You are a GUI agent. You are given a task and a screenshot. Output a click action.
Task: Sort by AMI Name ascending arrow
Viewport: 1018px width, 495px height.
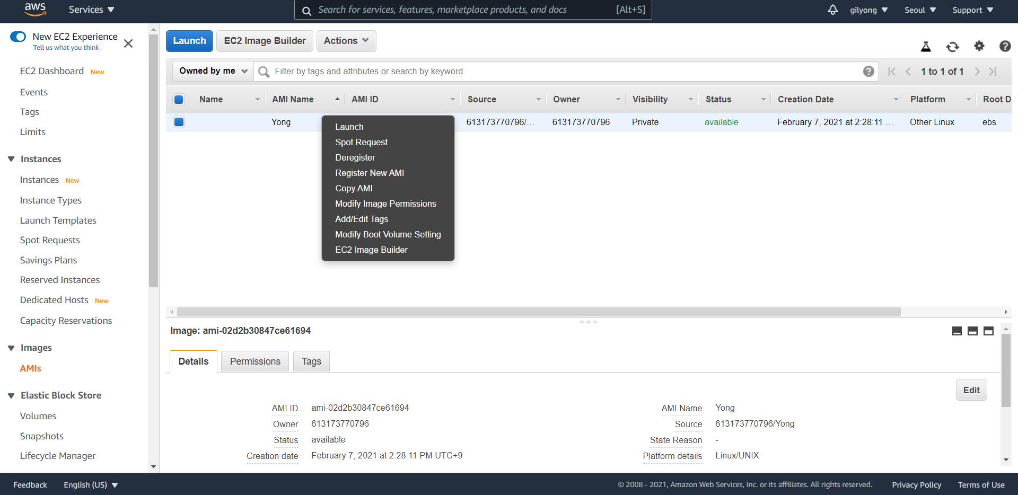point(337,99)
